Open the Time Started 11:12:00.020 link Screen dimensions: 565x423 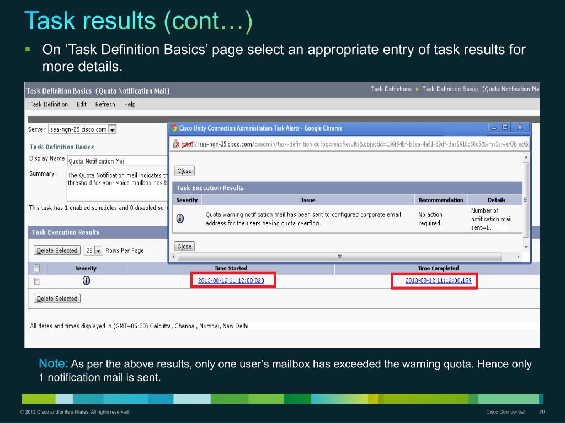coord(231,280)
